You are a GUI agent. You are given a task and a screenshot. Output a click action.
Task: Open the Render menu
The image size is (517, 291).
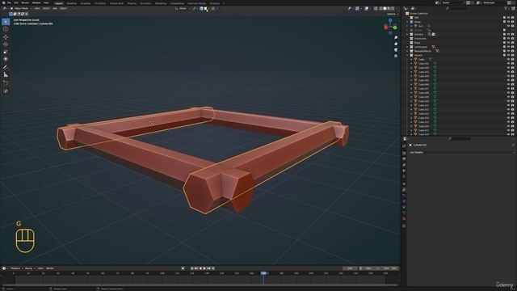pyautogui.click(x=25, y=2)
